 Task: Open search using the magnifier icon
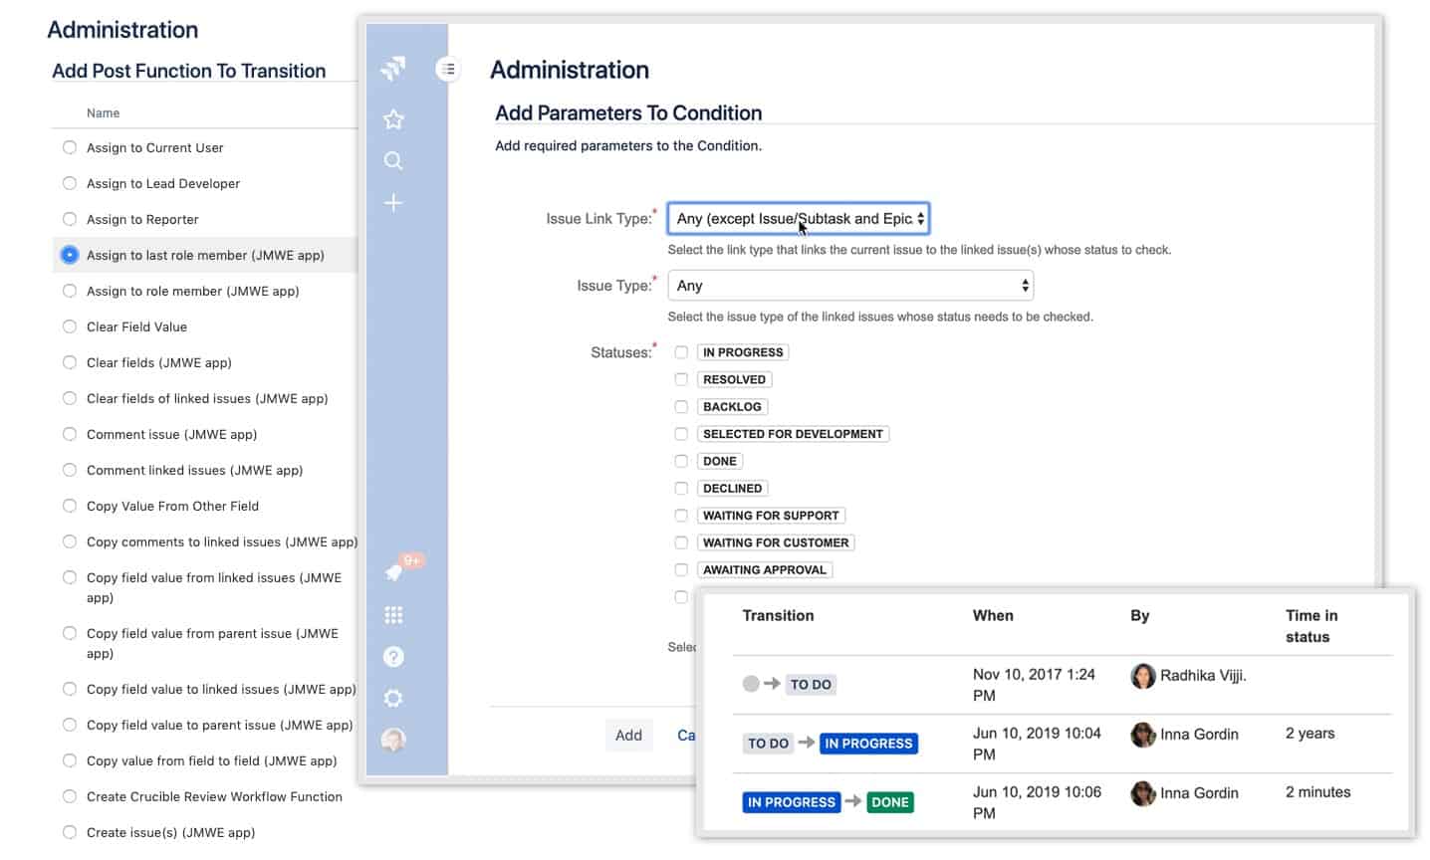click(393, 160)
